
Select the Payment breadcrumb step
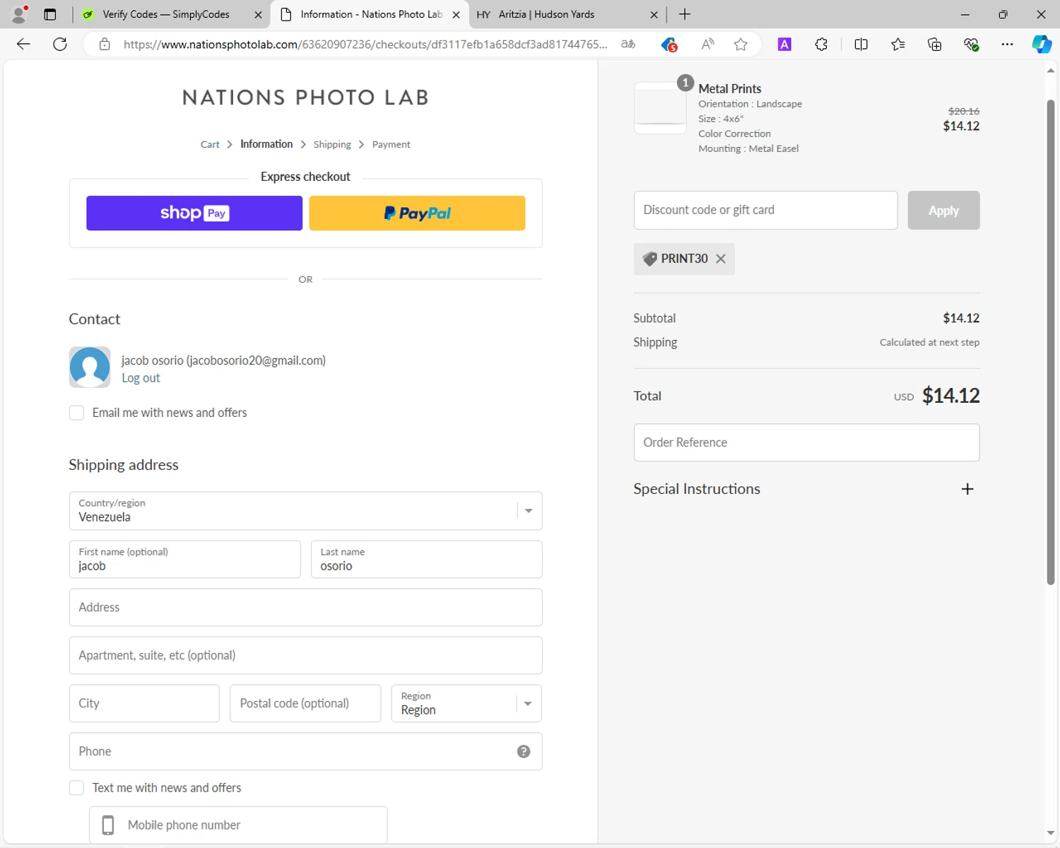point(391,144)
